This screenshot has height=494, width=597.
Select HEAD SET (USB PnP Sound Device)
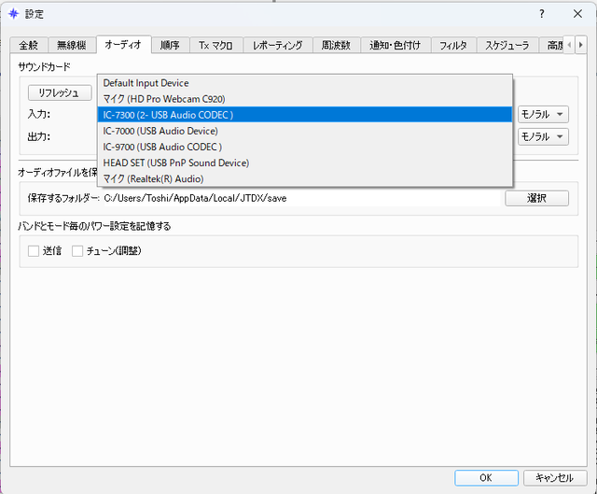(x=305, y=162)
